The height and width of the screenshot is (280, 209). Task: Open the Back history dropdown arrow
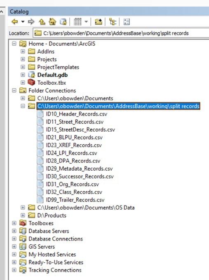(x=23, y=22)
